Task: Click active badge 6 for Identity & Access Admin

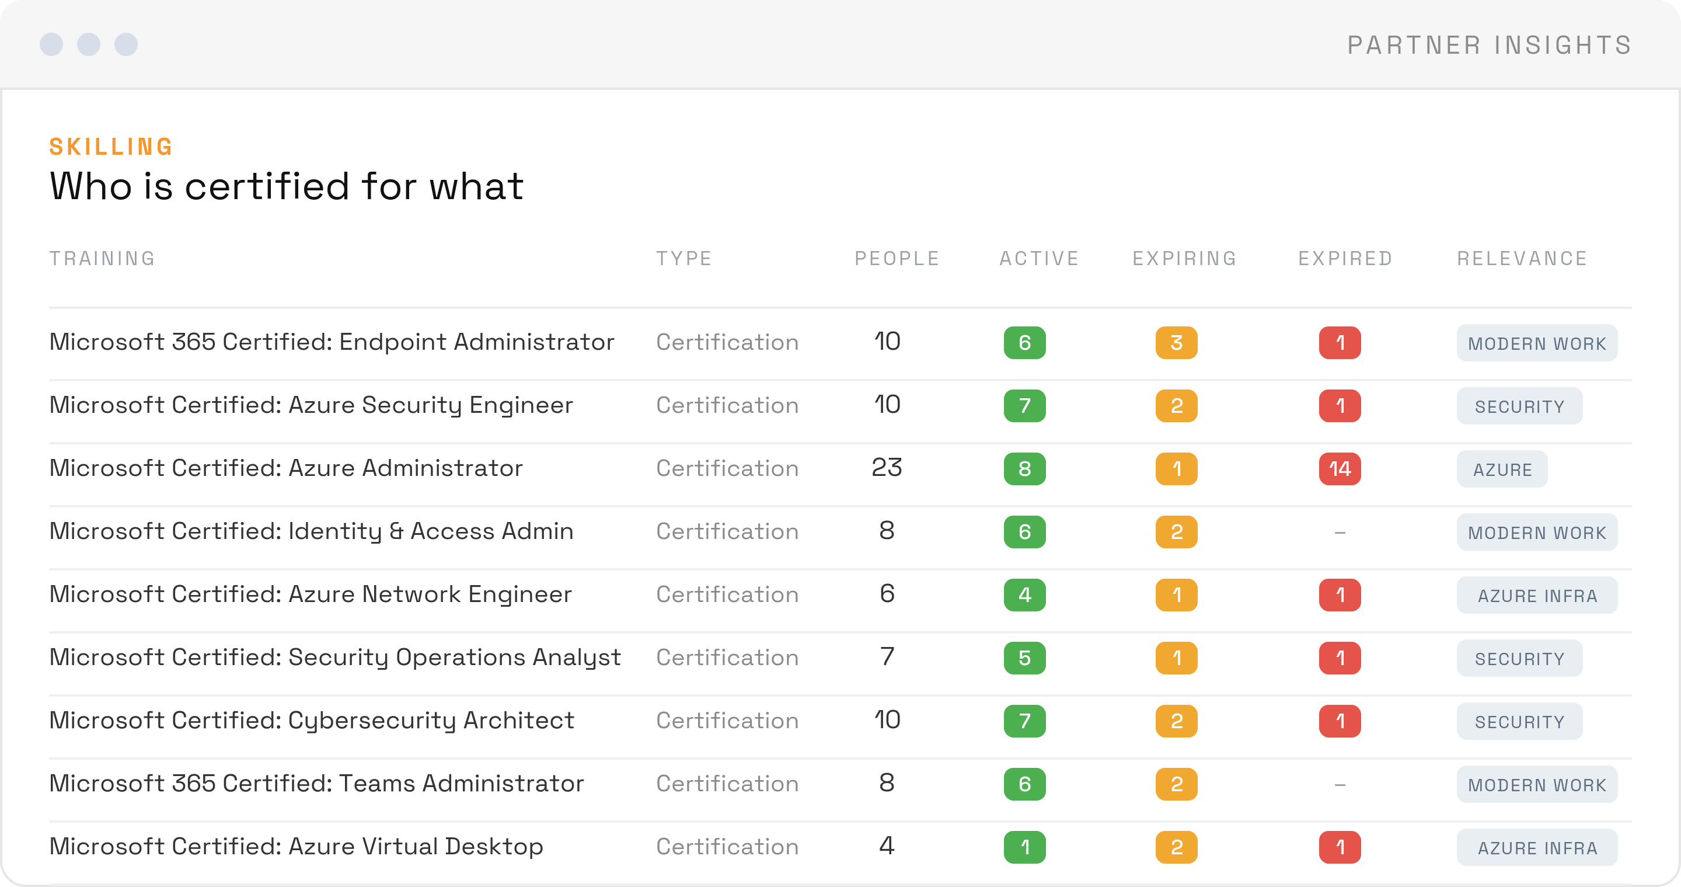Action: (1024, 532)
